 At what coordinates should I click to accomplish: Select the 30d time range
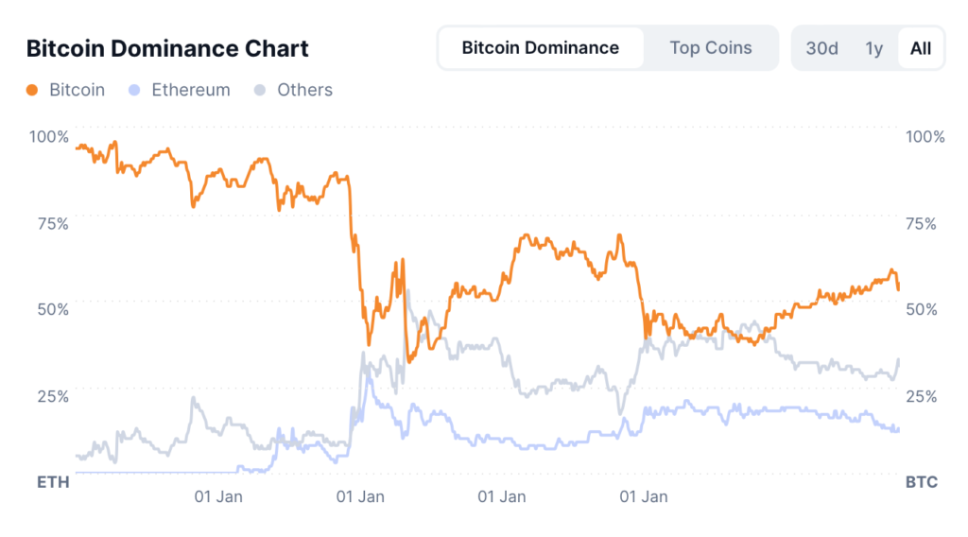821,48
